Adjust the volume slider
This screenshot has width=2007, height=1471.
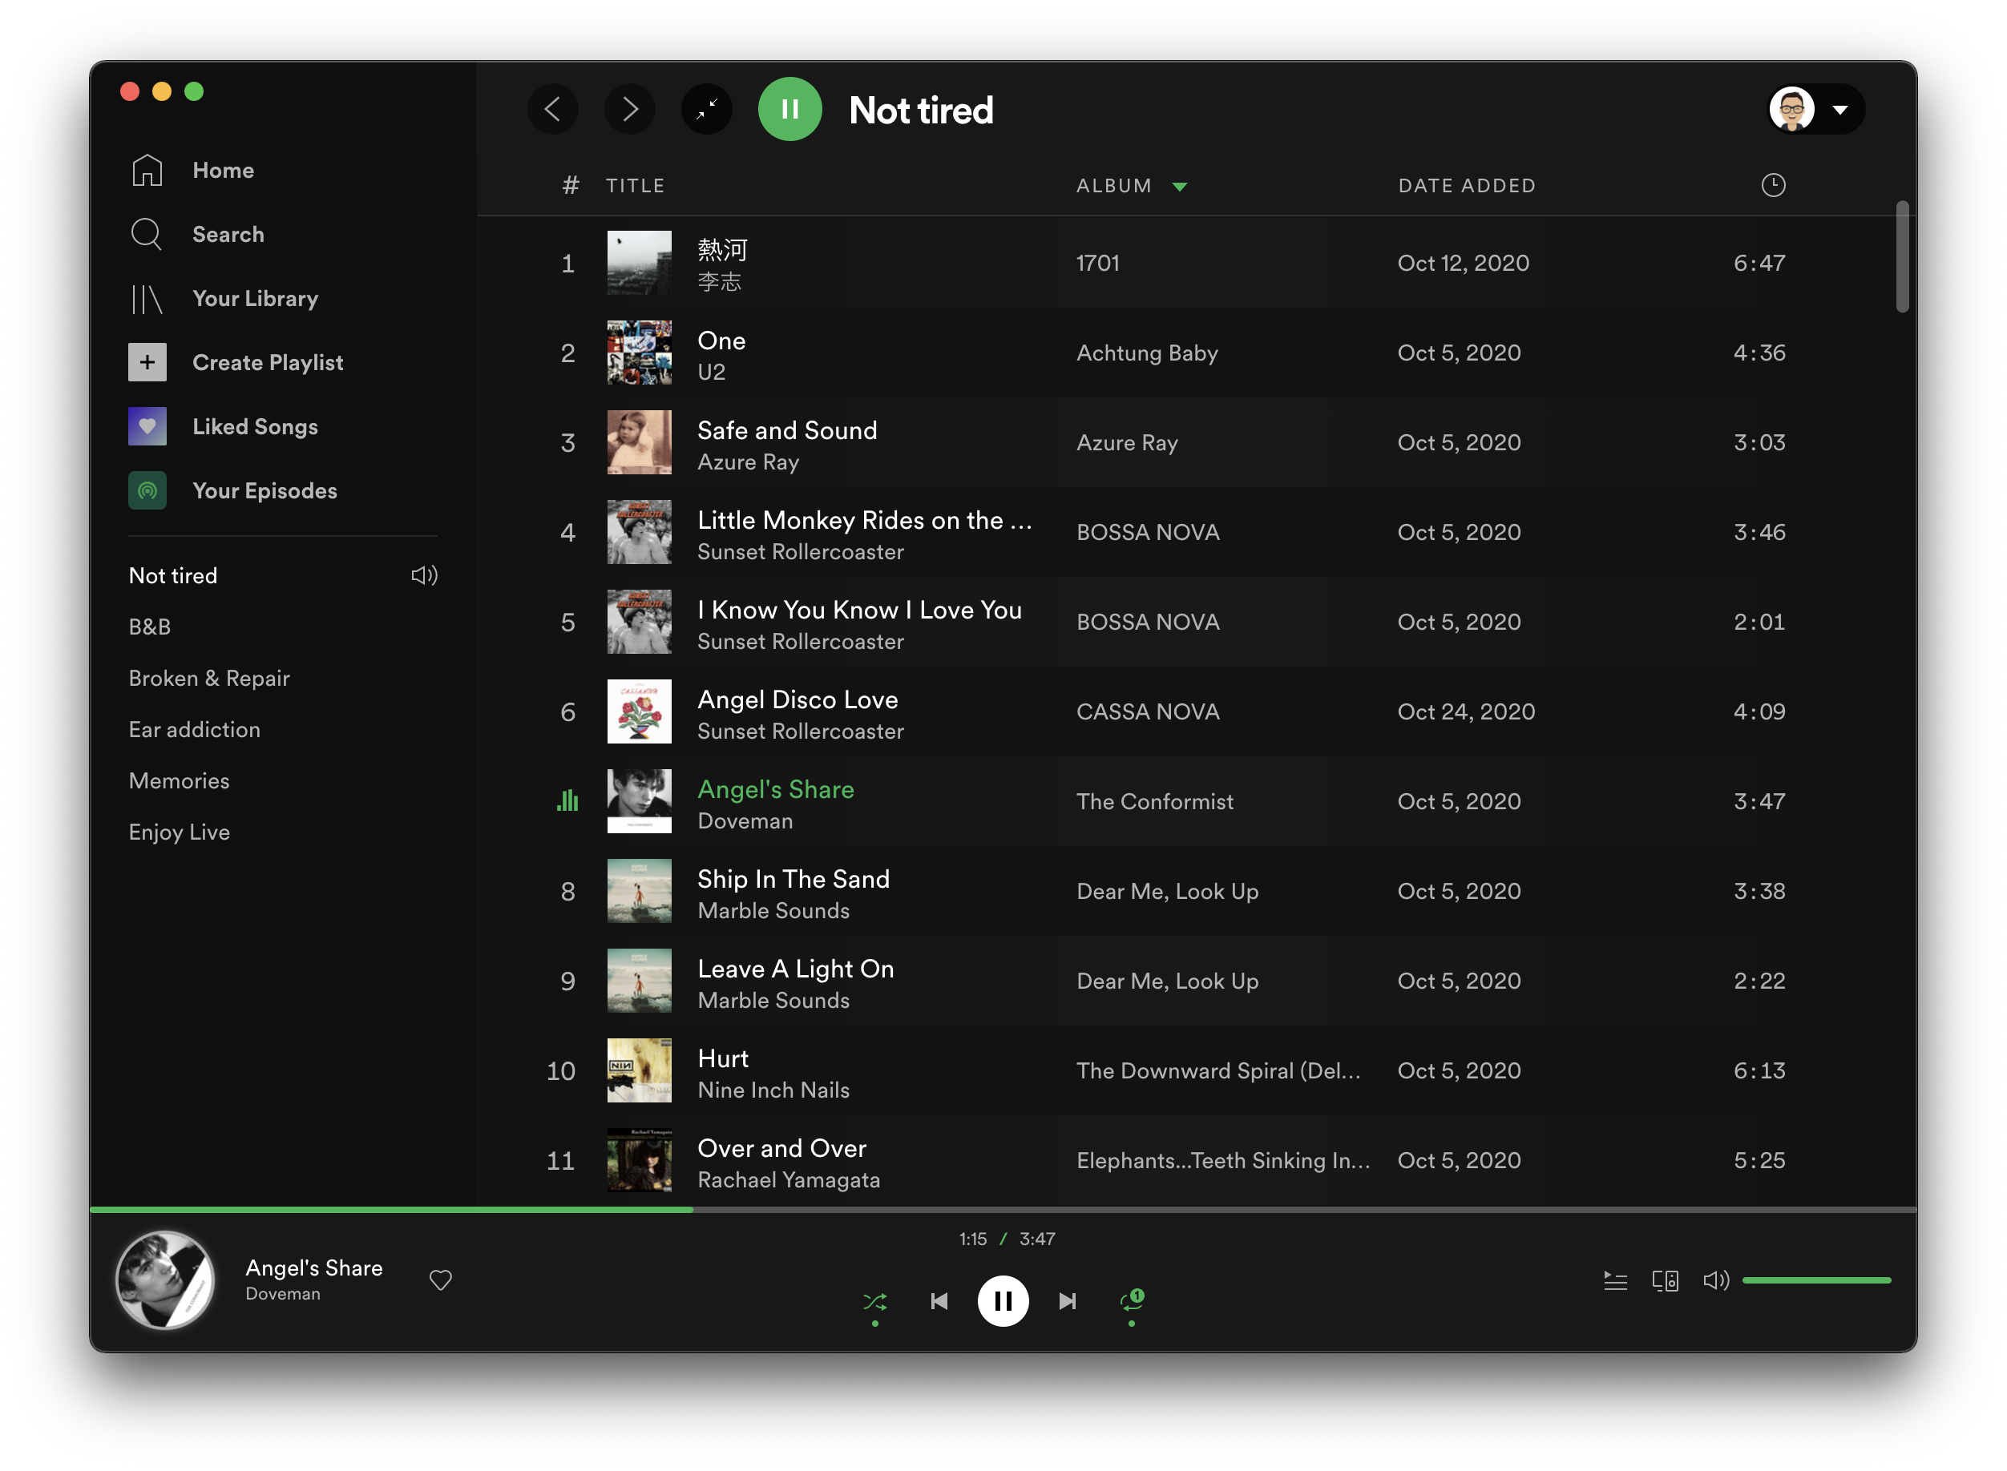point(1815,1280)
